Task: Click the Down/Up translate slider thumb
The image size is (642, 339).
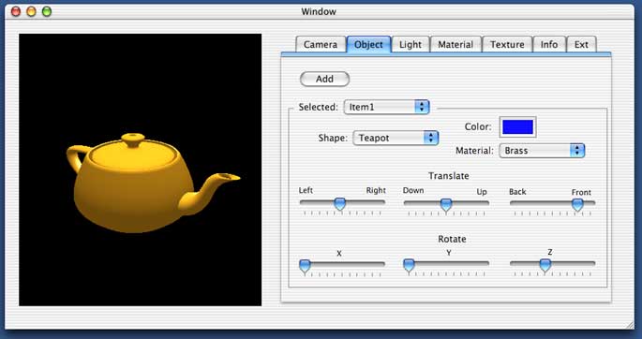Action: (x=446, y=204)
